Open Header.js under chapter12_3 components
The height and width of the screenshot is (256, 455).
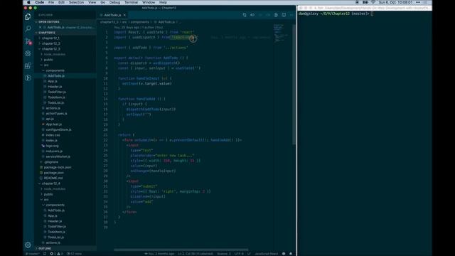click(x=55, y=87)
